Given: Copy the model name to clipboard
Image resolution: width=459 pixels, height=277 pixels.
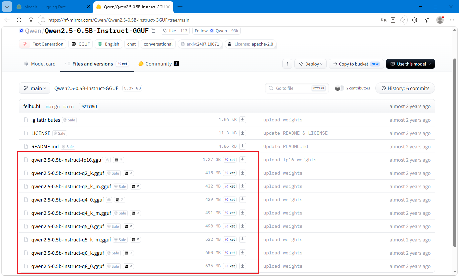Looking at the screenshot, I should click(153, 31).
